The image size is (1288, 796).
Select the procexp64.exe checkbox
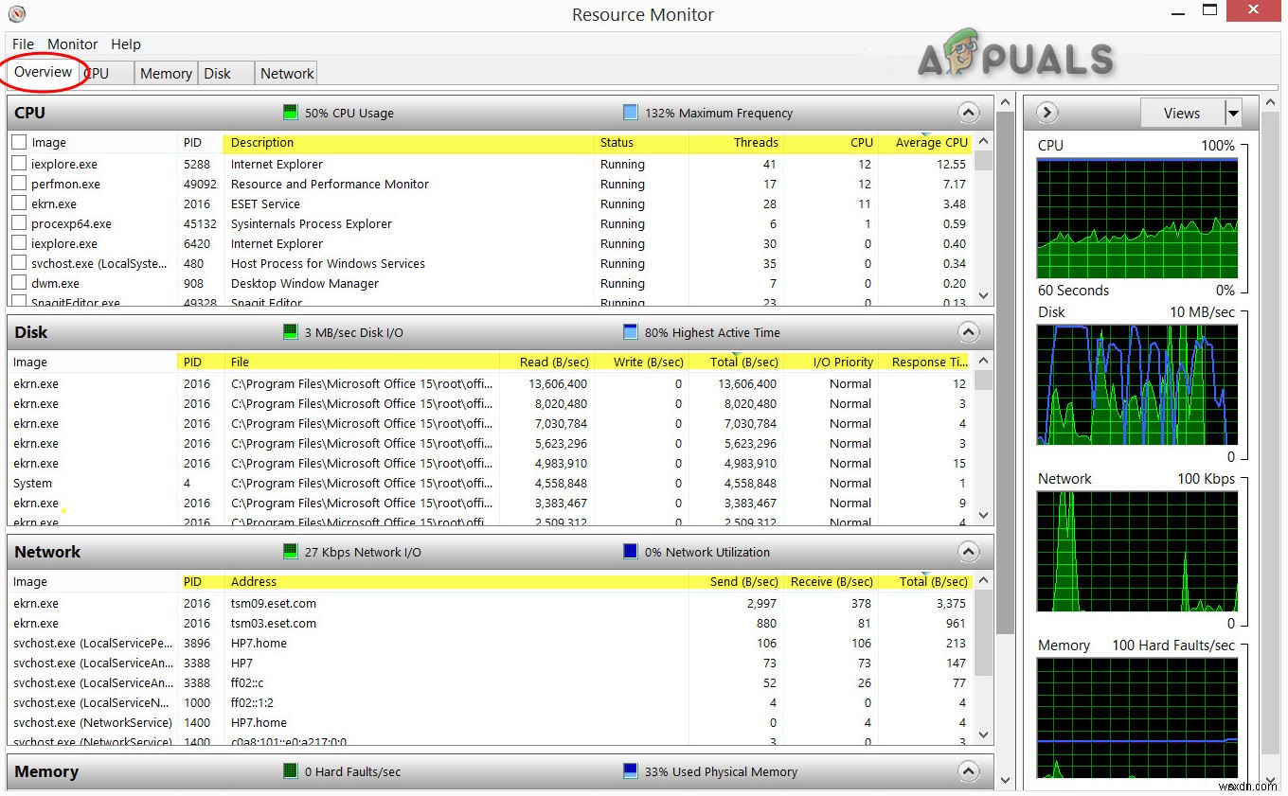[x=17, y=223]
